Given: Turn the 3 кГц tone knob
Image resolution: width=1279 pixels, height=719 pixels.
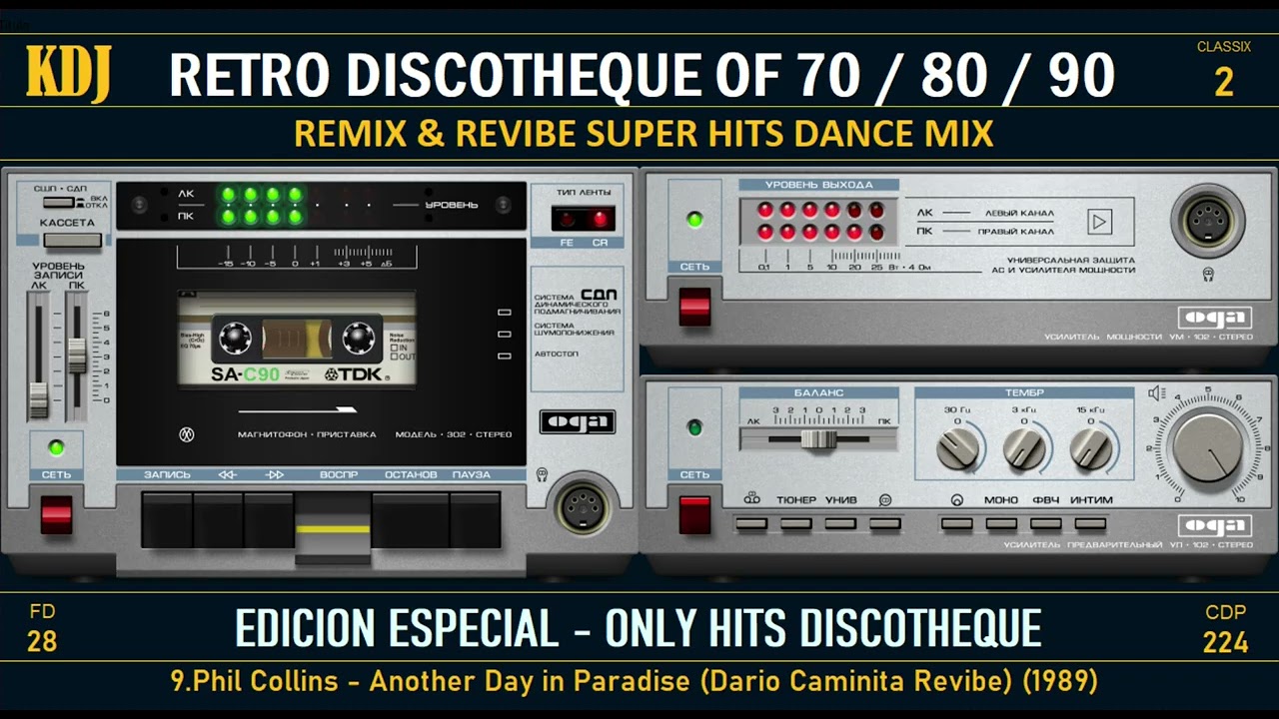Looking at the screenshot, I should [1024, 448].
